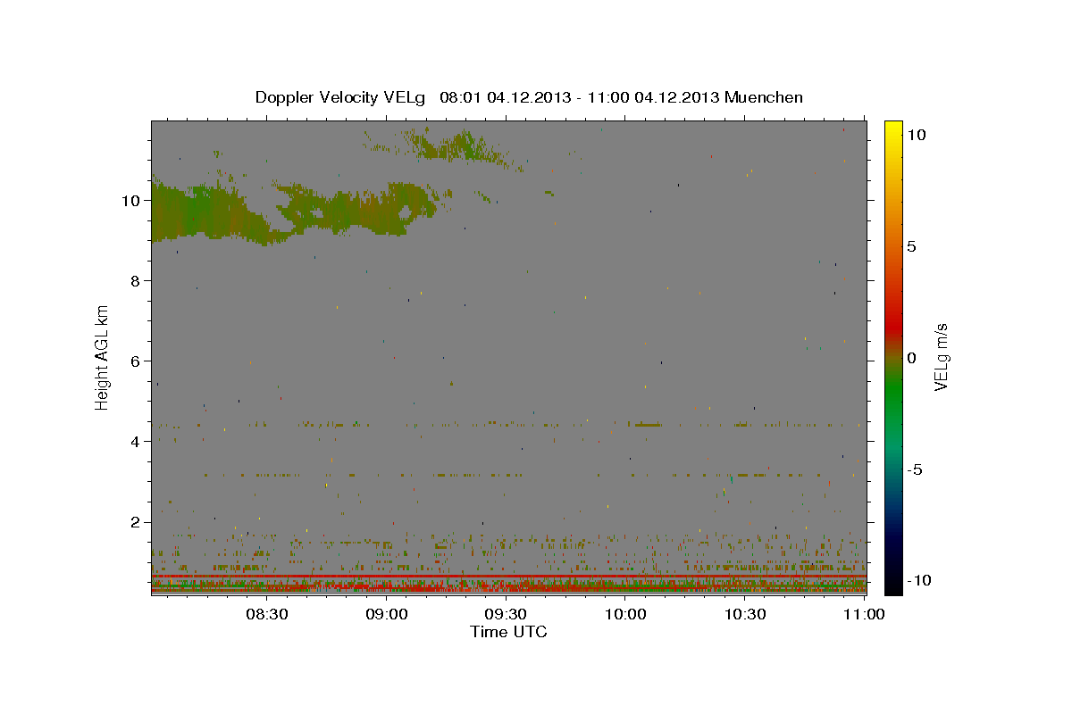Click the 'Height AGL km' axis label
Viewport: 1072px width, 714px height.
click(103, 356)
